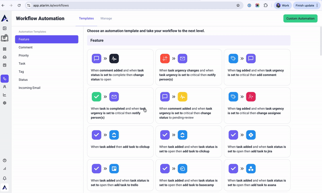Open the add task to trello template
The width and height of the screenshot is (322, 193).
click(120, 175)
